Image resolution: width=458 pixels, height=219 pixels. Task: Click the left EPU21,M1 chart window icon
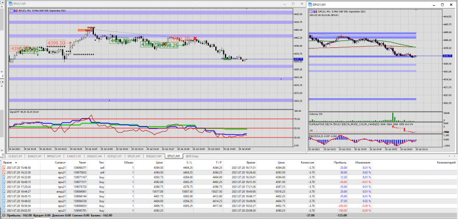(10, 4)
